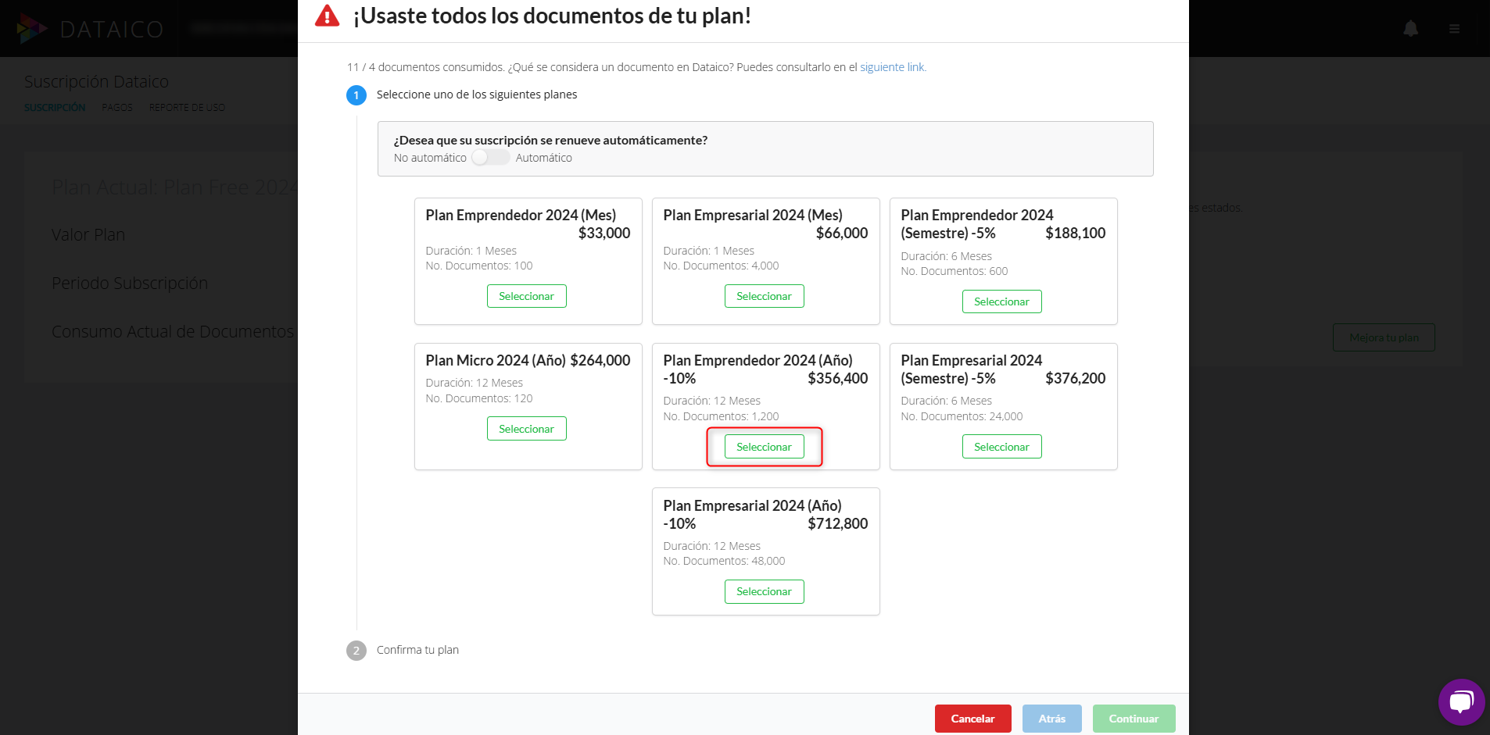Click the 'Automático' label
Screen dimensions: 1490x735
pos(544,158)
